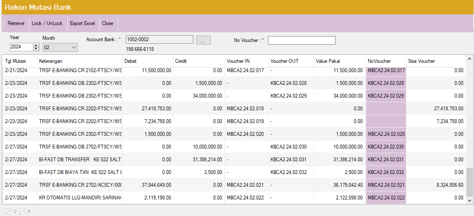Toggle the V checkbox
Screen dimensions: 474x216
point(8,211)
